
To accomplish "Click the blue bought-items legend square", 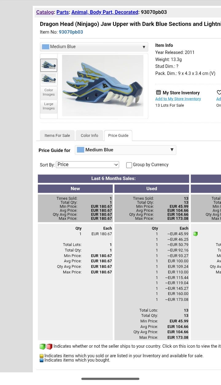I will tap(42, 360).
